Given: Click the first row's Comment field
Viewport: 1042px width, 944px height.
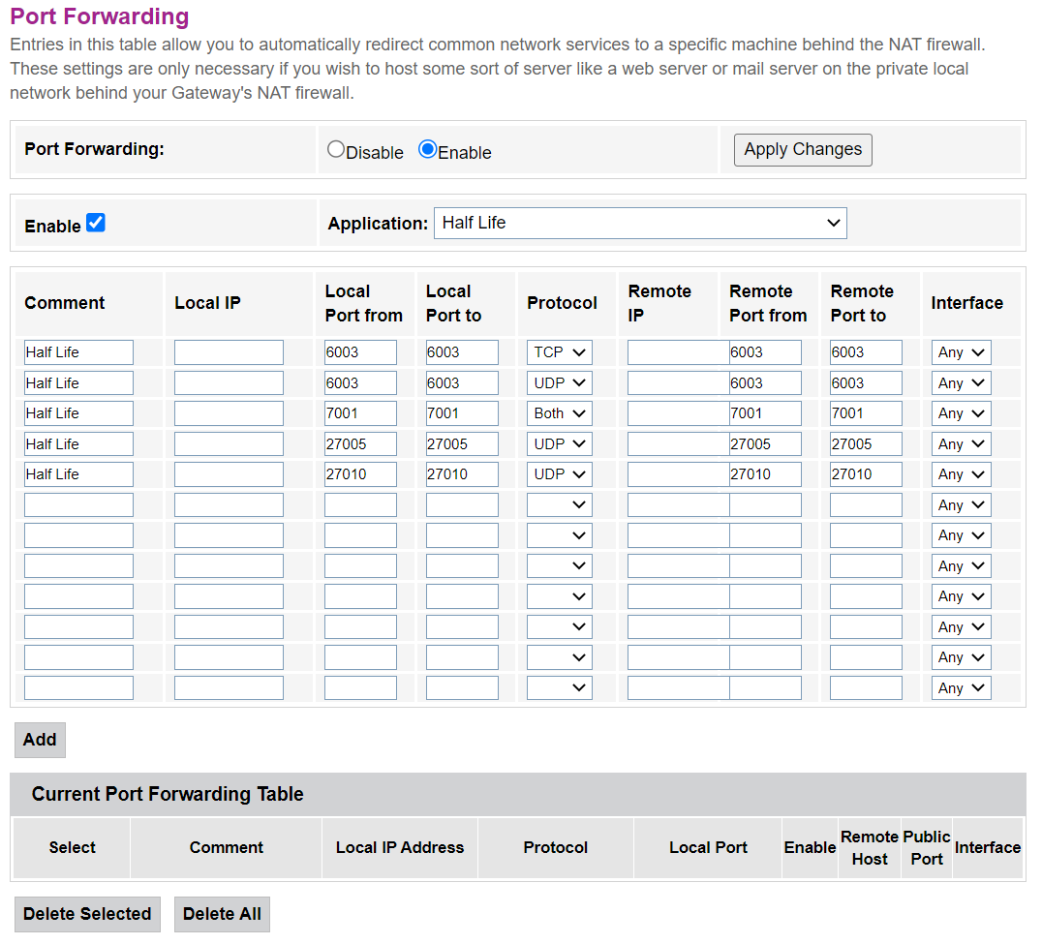Looking at the screenshot, I should (x=78, y=352).
